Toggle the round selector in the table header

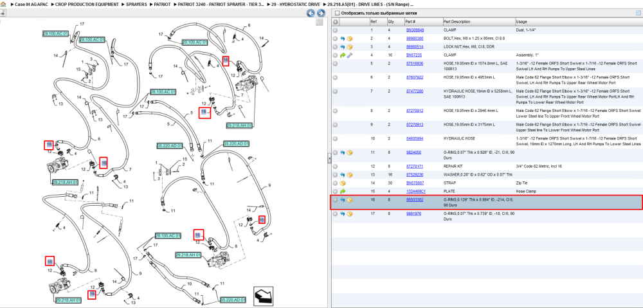pyautogui.click(x=335, y=22)
